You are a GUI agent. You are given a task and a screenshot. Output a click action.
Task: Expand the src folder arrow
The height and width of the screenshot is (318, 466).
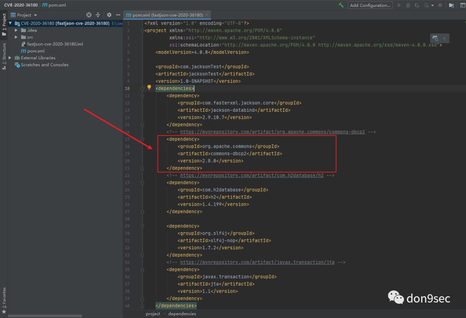click(x=16, y=37)
